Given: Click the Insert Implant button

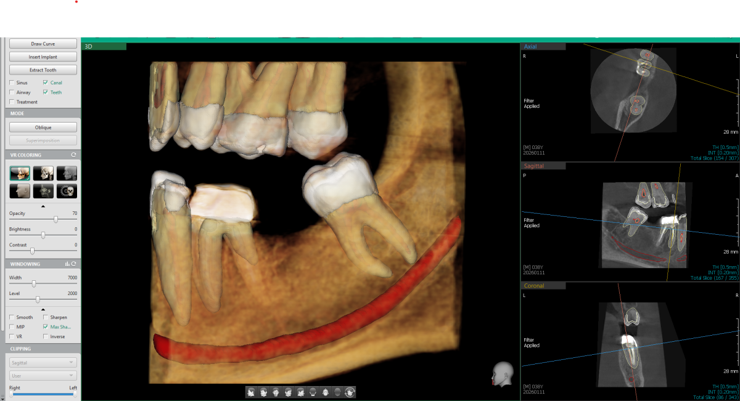Looking at the screenshot, I should click(43, 57).
